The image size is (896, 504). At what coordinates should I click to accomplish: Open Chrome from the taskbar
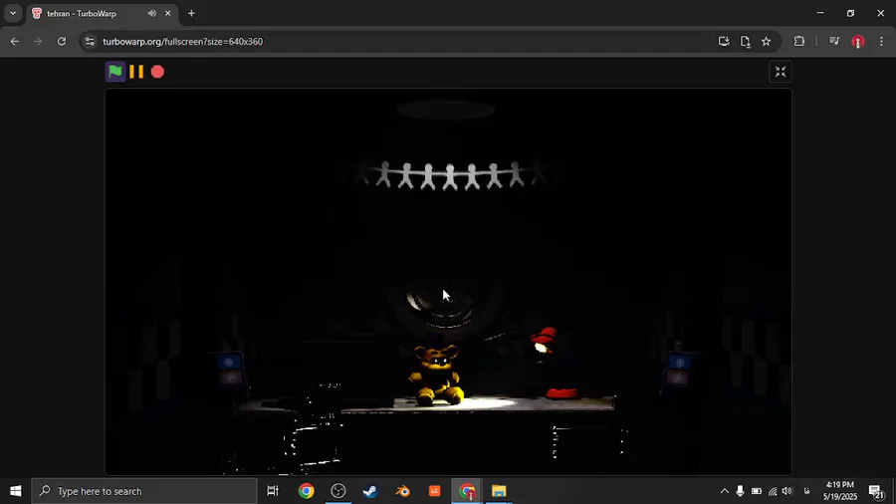(307, 491)
